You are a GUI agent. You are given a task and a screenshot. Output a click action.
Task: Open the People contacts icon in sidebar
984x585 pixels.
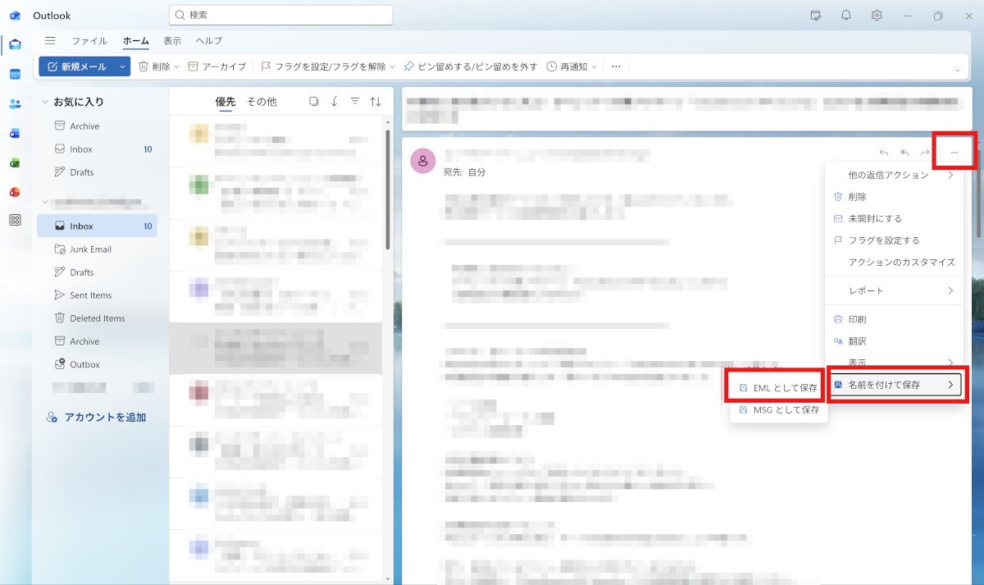pos(15,103)
